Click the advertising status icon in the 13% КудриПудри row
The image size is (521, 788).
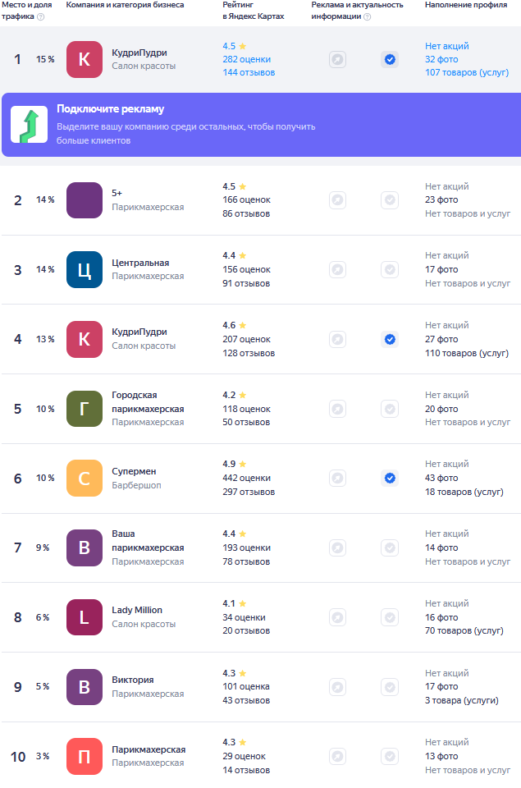pyautogui.click(x=337, y=339)
